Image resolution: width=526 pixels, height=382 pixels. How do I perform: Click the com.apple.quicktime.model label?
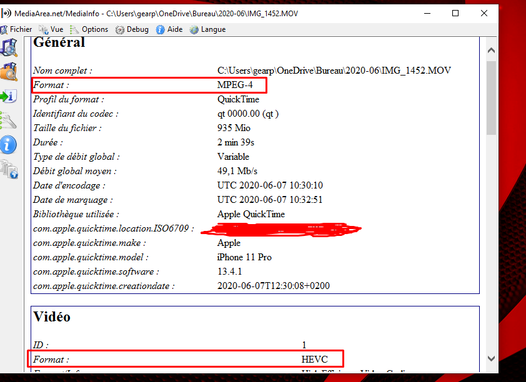[x=91, y=257]
